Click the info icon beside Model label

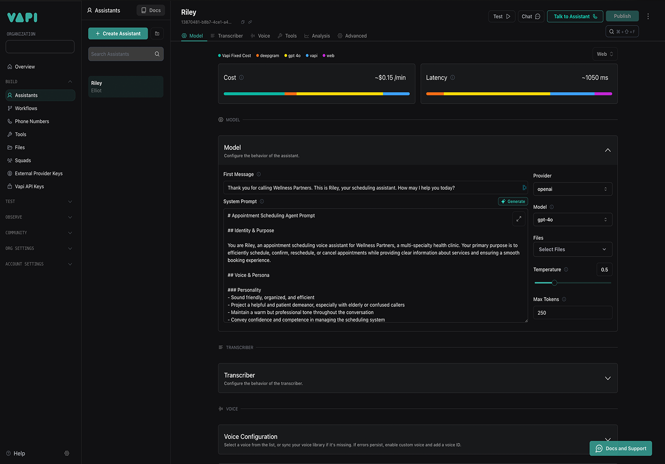pyautogui.click(x=552, y=207)
